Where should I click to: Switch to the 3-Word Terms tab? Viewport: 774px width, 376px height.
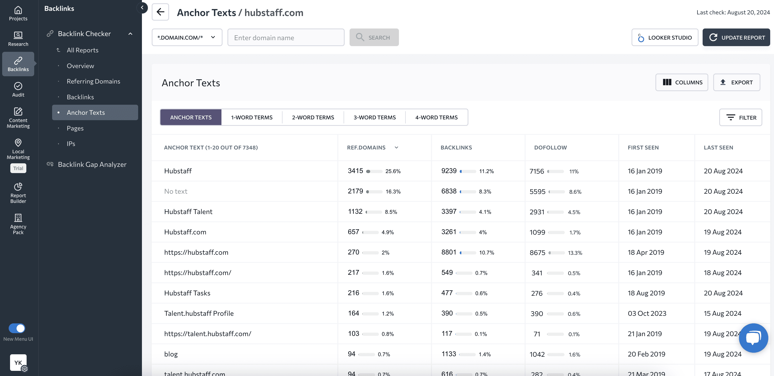point(375,117)
